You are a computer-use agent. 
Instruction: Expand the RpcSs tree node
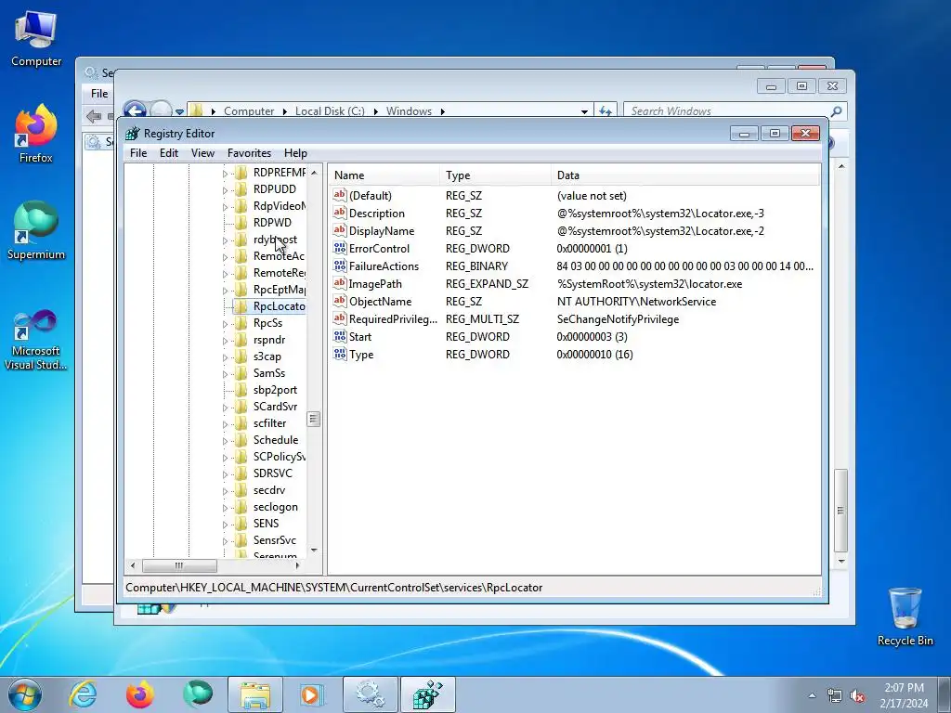coord(225,324)
